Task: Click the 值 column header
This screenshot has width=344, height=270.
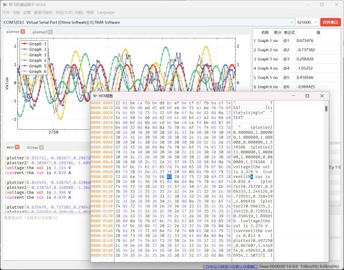Action: pos(318,33)
